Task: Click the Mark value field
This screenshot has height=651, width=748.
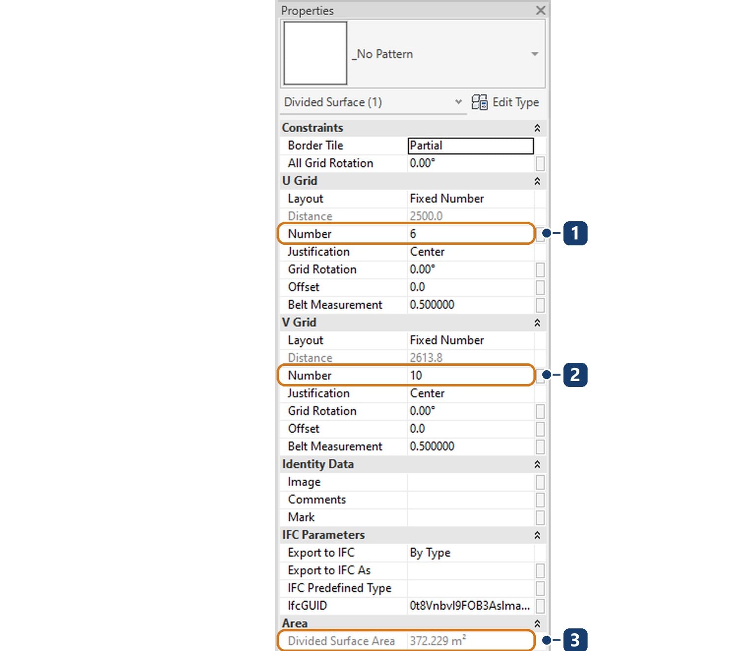Action: pos(471,517)
